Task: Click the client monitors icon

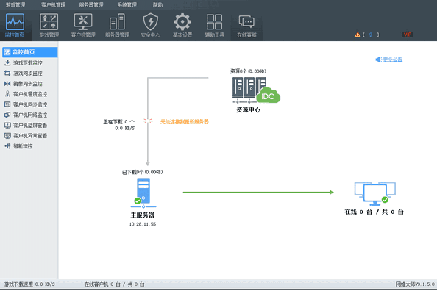Action: (375, 193)
